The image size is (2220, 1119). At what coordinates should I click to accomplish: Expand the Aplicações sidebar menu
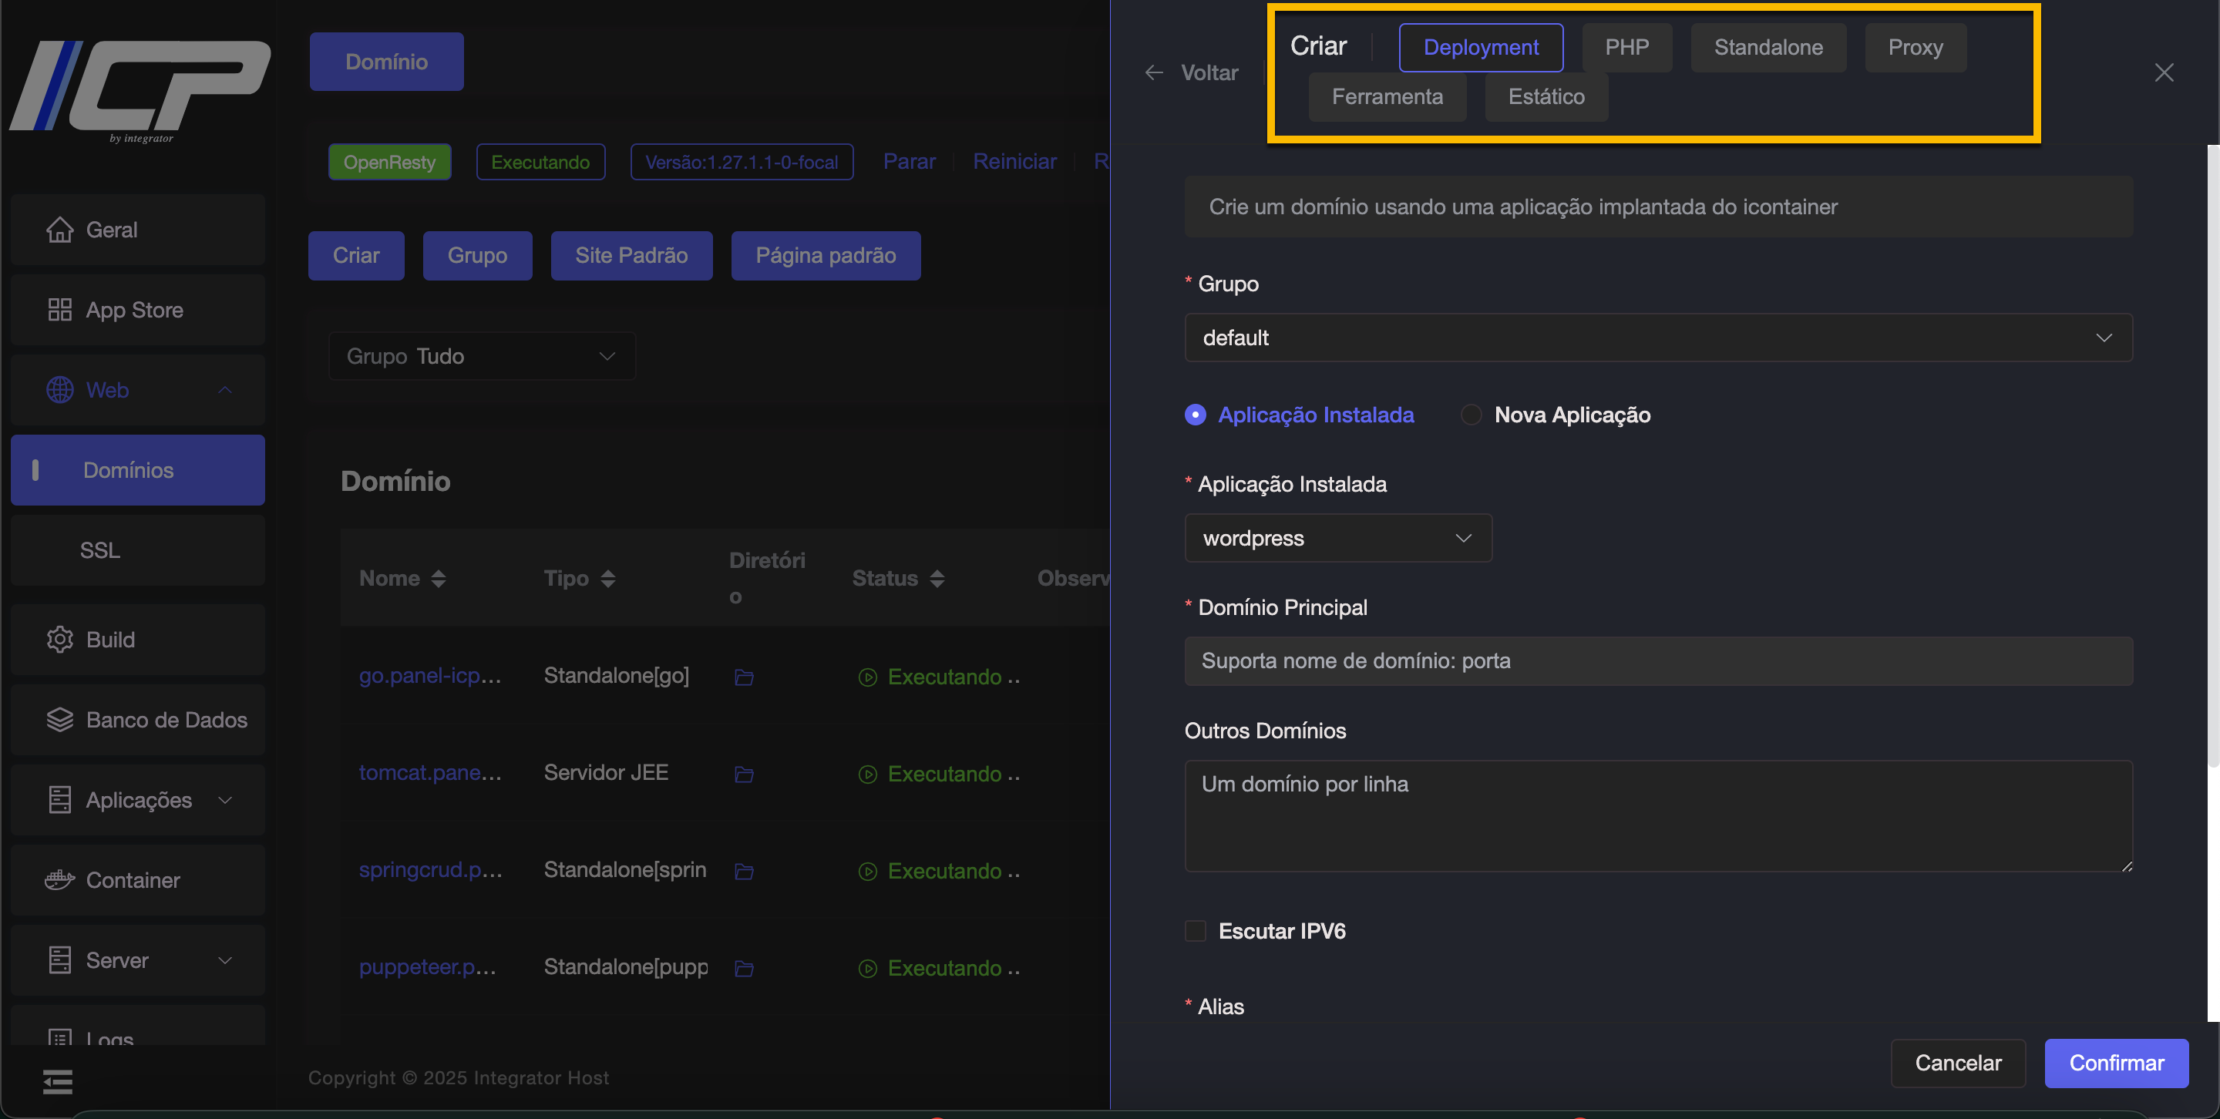[x=138, y=799]
